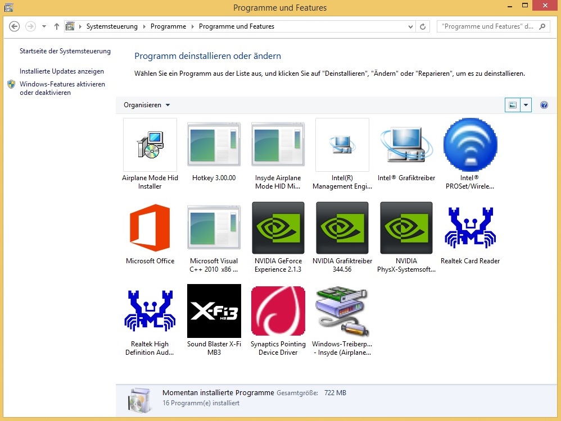The width and height of the screenshot is (561, 421).
Task: Click the Programme breadcrumb
Action: pos(168,26)
